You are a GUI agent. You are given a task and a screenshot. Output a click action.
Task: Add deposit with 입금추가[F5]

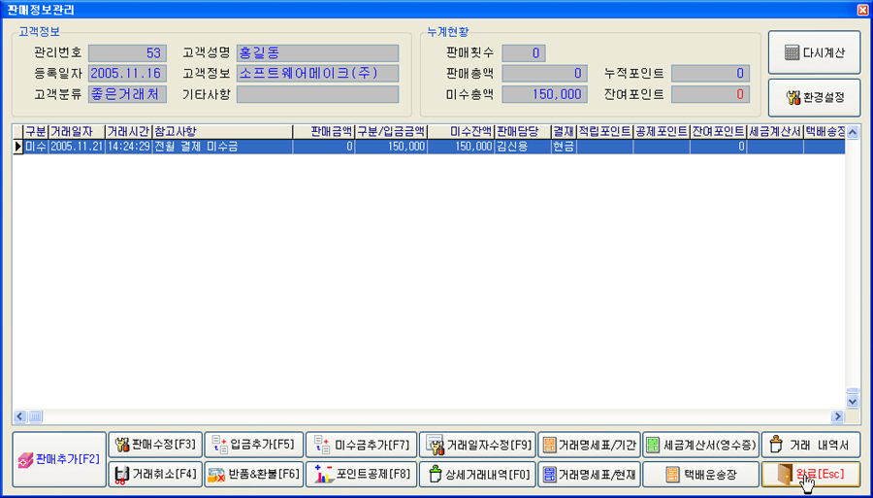coord(254,445)
